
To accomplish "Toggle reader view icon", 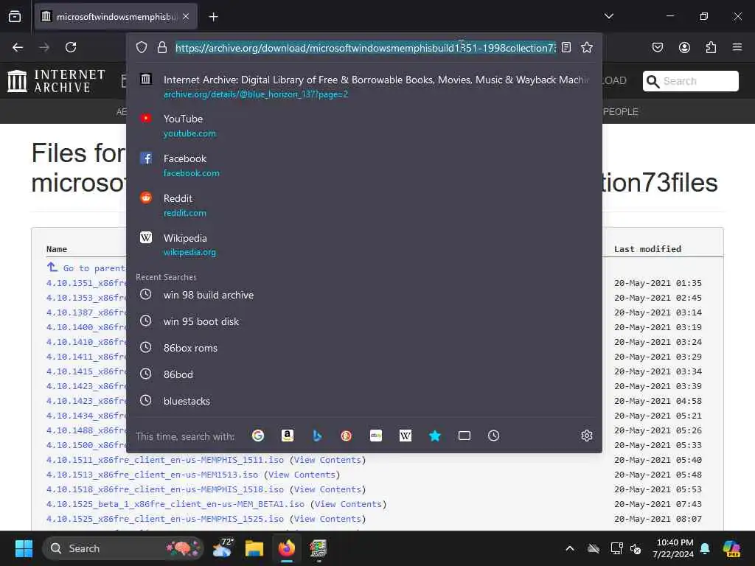I will coord(566,47).
